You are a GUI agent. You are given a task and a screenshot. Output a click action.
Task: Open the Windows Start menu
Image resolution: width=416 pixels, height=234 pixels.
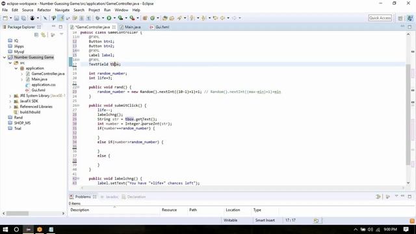tap(5, 229)
